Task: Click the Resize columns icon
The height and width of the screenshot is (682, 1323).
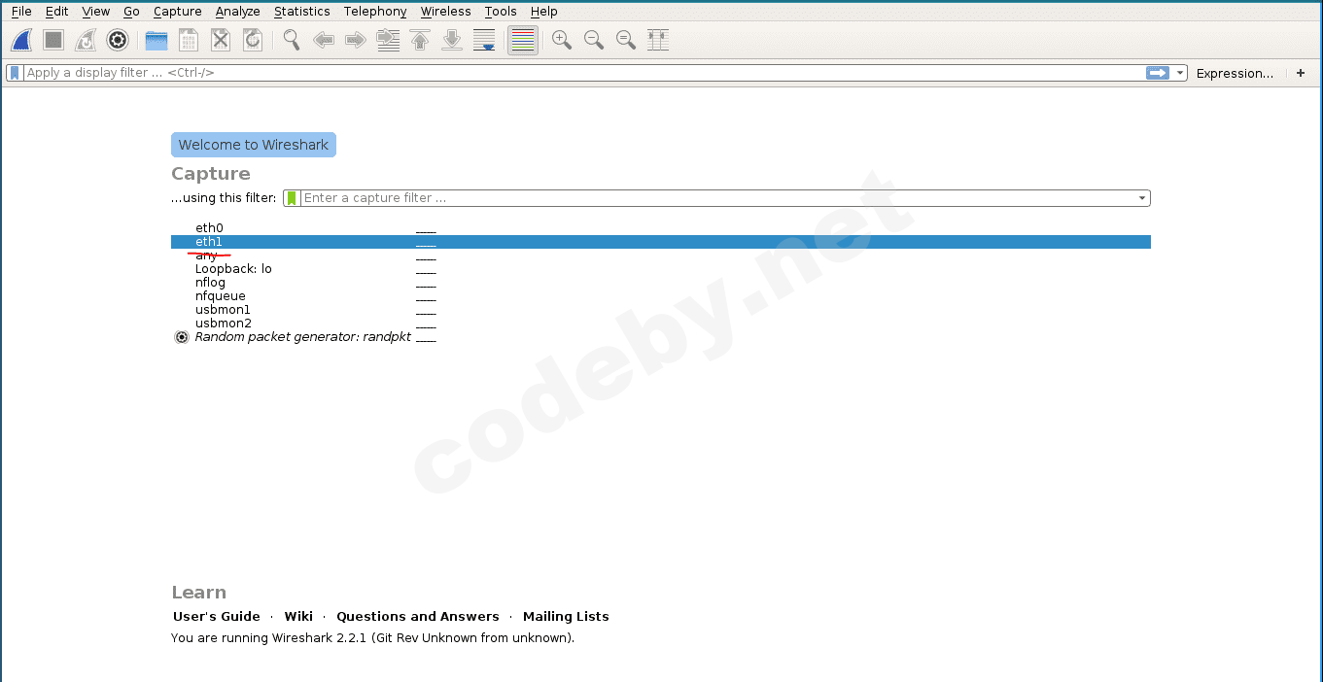Action: pyautogui.click(x=658, y=40)
